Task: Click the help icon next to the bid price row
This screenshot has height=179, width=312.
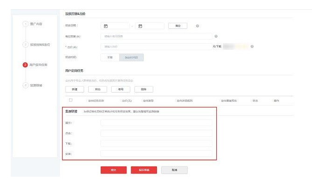Action: 252,46
